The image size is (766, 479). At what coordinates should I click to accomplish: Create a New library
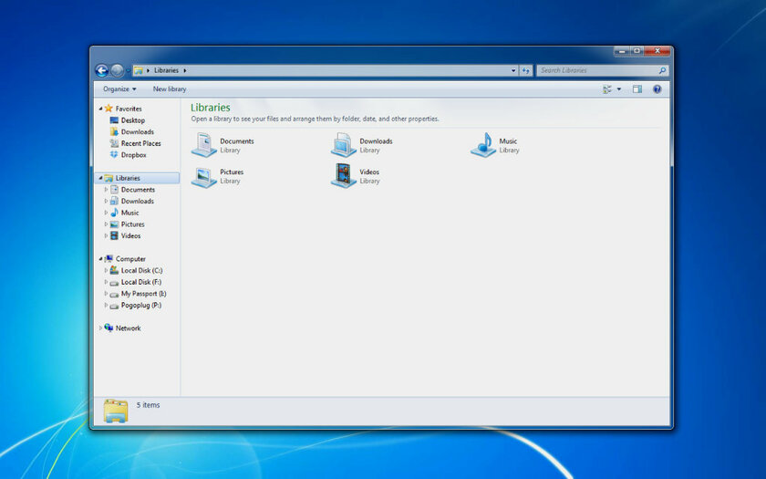(x=170, y=89)
